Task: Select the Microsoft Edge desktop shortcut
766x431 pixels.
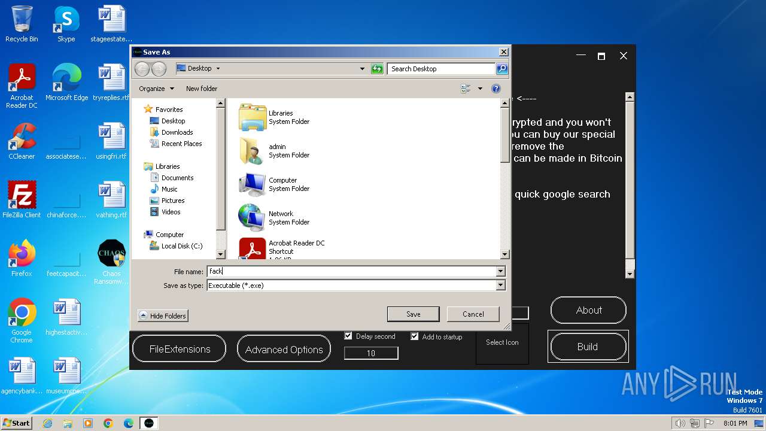Action: [x=66, y=83]
